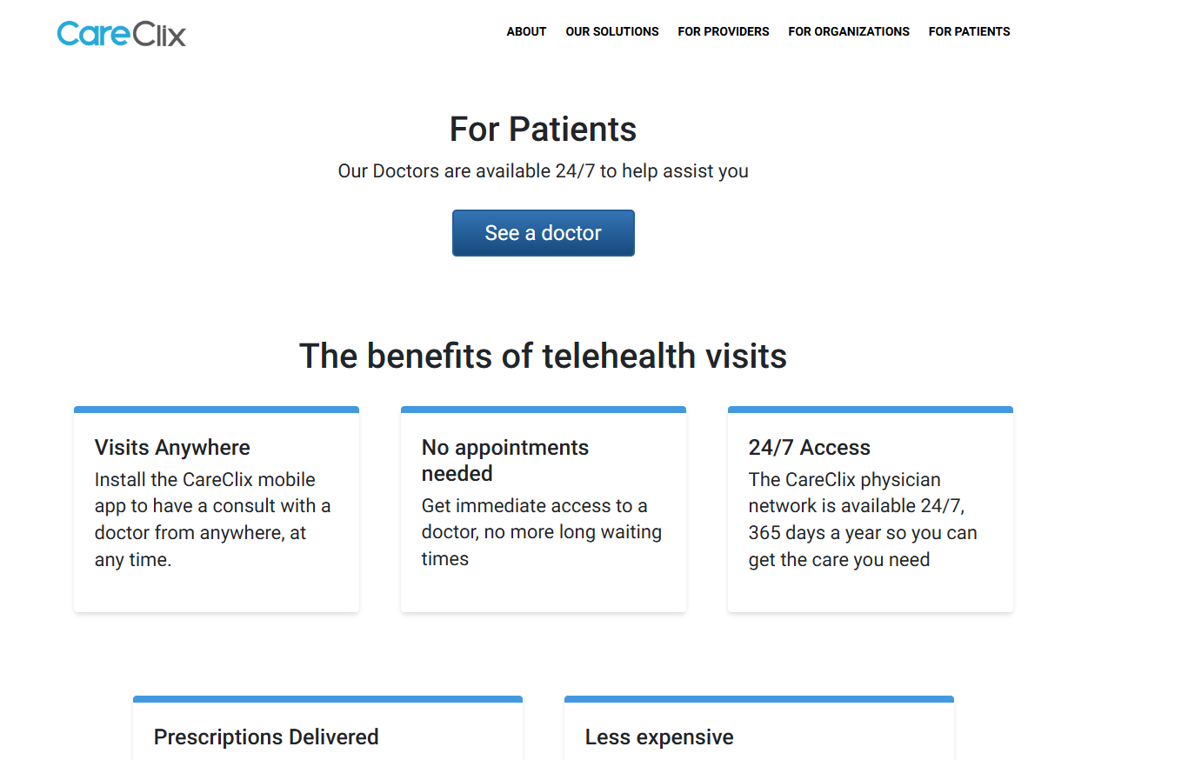The height and width of the screenshot is (760, 1188).
Task: Click the Visits Anywhere title text
Action: [172, 448]
